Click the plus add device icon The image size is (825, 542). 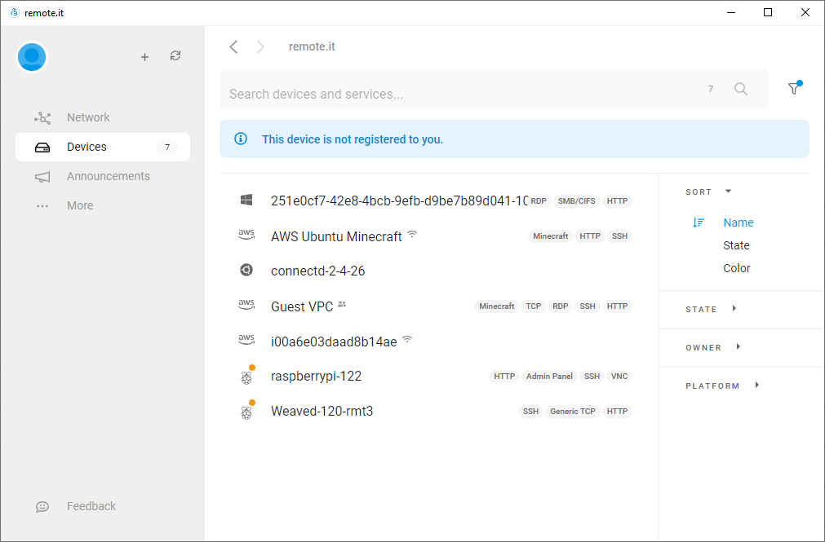pos(144,57)
